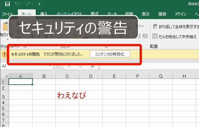This screenshot has width=199, height=127.
Task: Select column H header
Action: point(184,76)
